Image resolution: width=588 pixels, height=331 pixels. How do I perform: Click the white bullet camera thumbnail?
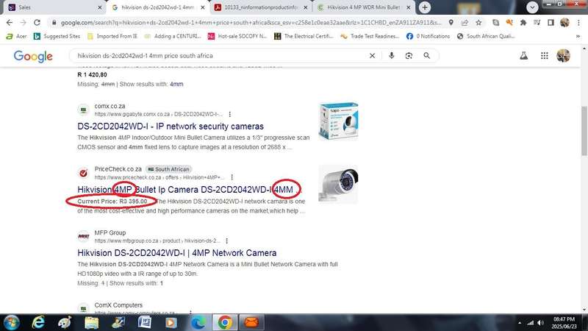click(338, 185)
